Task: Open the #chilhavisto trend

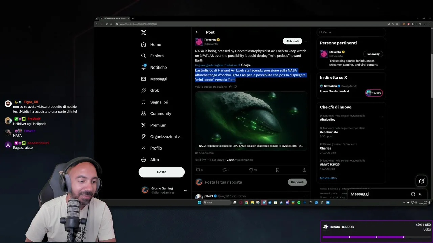Action: (329, 132)
